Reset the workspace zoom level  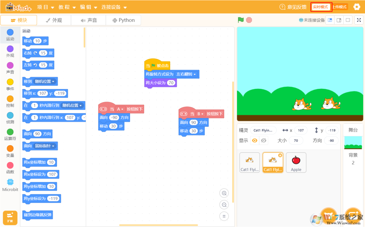(224, 216)
